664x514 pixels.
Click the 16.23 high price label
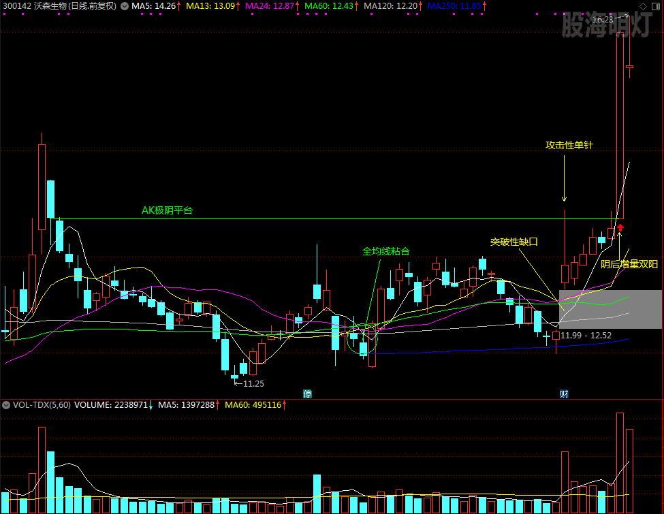603,20
